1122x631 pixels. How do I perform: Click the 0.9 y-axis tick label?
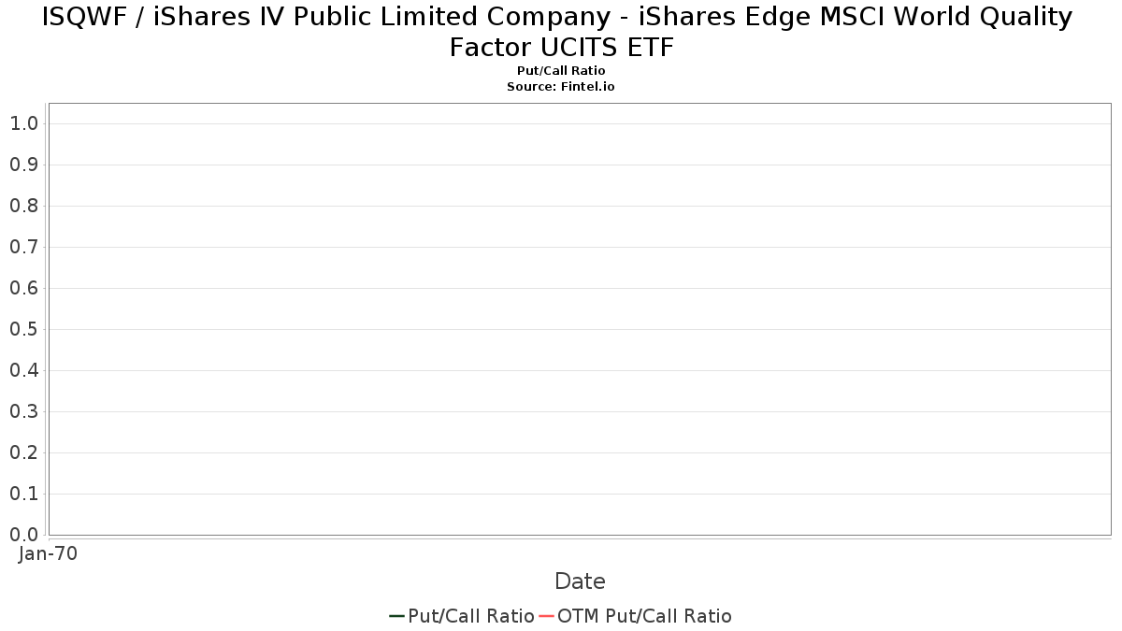click(23, 165)
